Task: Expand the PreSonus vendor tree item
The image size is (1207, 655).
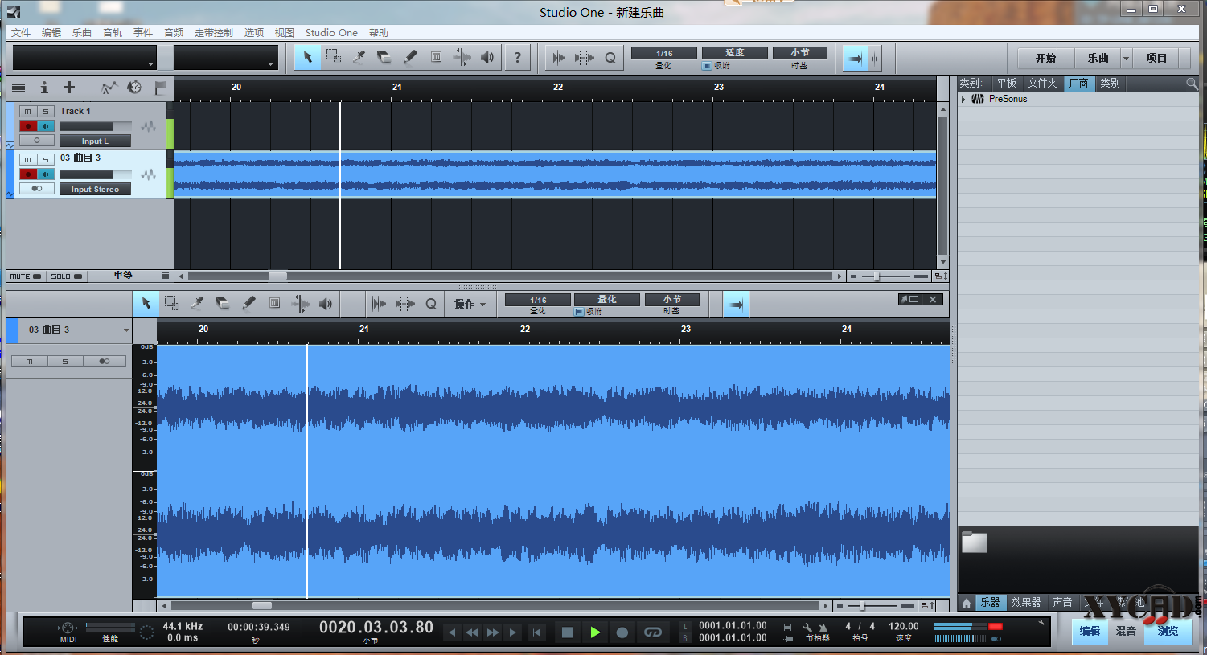Action: pos(963,100)
